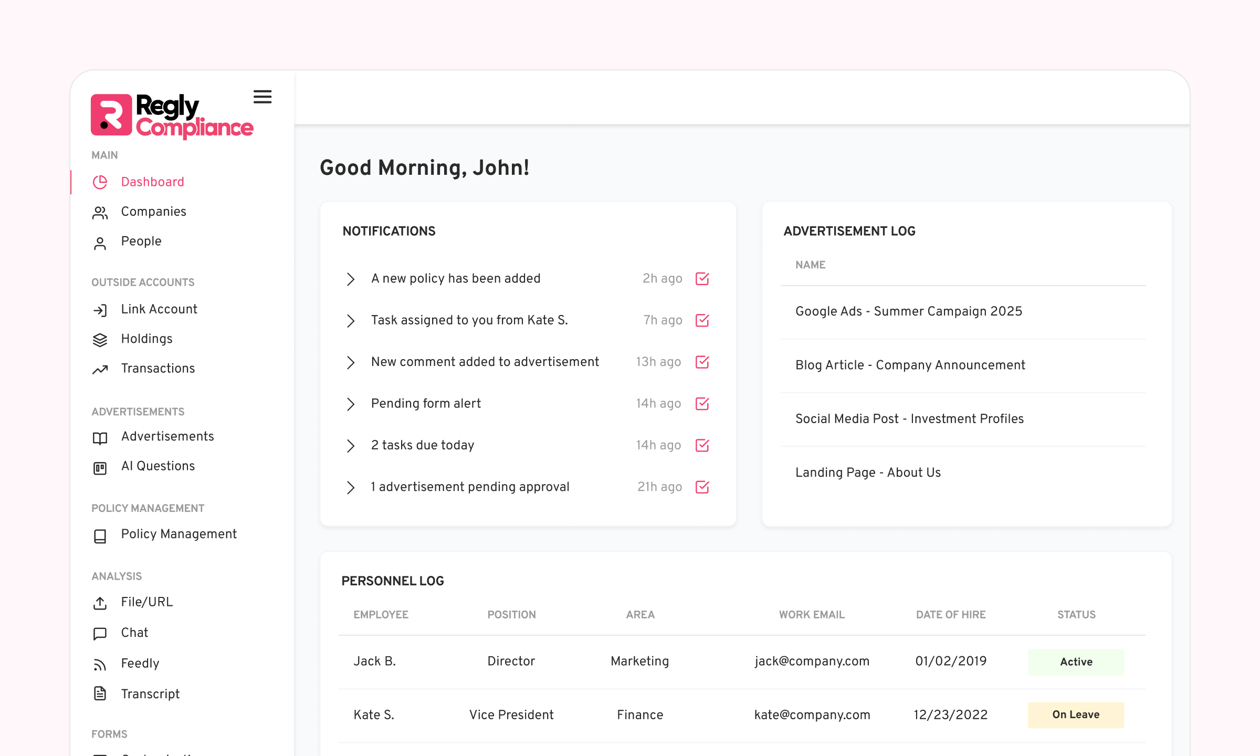Mark Pending form alert as done
Screen dimensions: 1260x756
pos(702,404)
